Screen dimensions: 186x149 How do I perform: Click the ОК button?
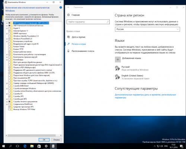[x=44, y=140]
